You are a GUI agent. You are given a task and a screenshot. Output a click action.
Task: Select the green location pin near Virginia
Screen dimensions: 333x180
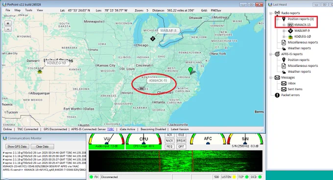click(190, 70)
